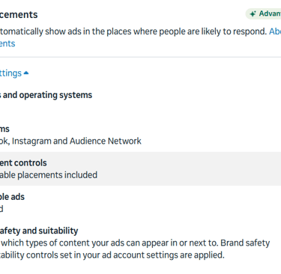Collapse settings using the blue caret arrow
This screenshot has width=281, height=274.
[26, 73]
